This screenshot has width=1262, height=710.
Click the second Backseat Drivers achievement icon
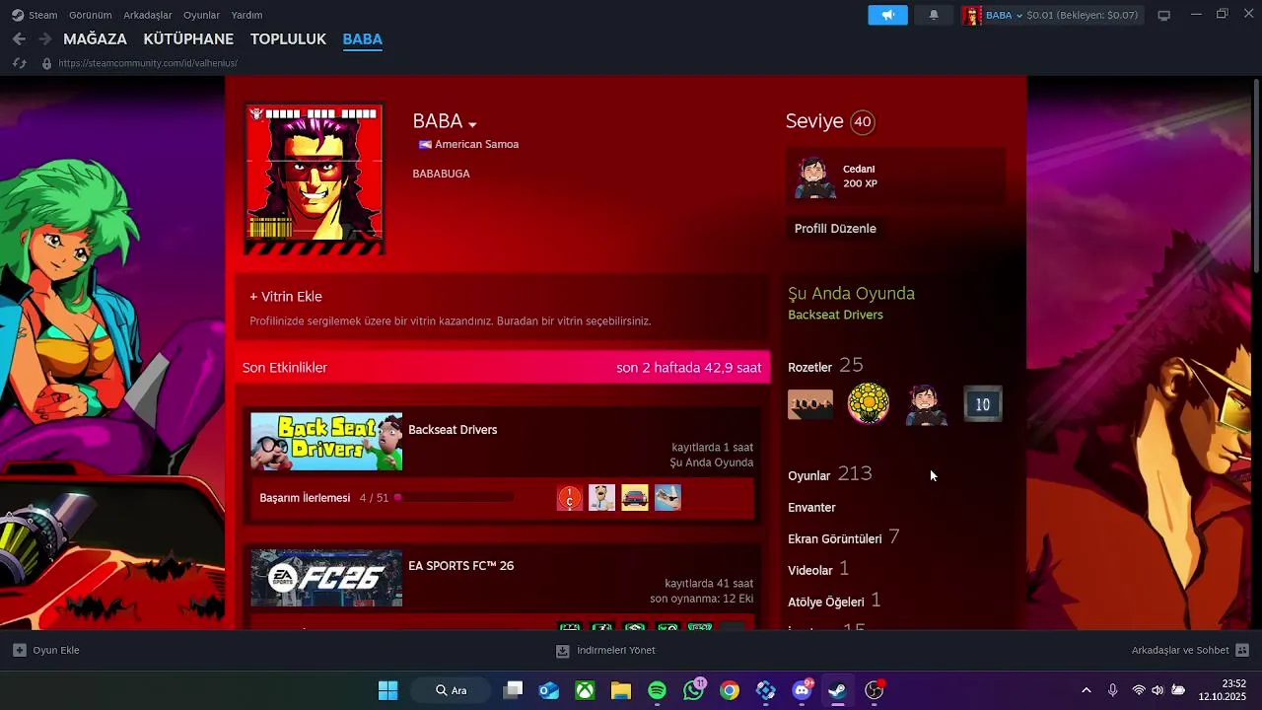click(602, 498)
